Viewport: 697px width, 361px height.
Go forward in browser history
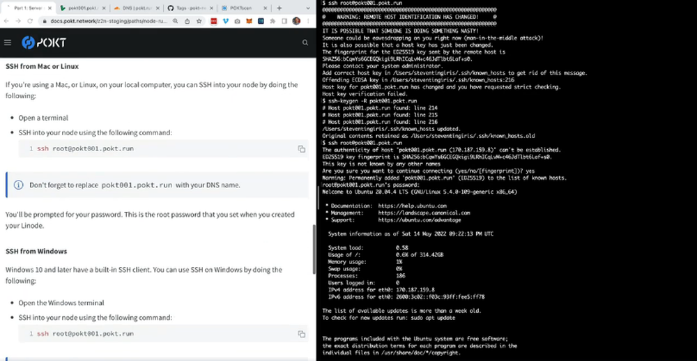tap(18, 21)
